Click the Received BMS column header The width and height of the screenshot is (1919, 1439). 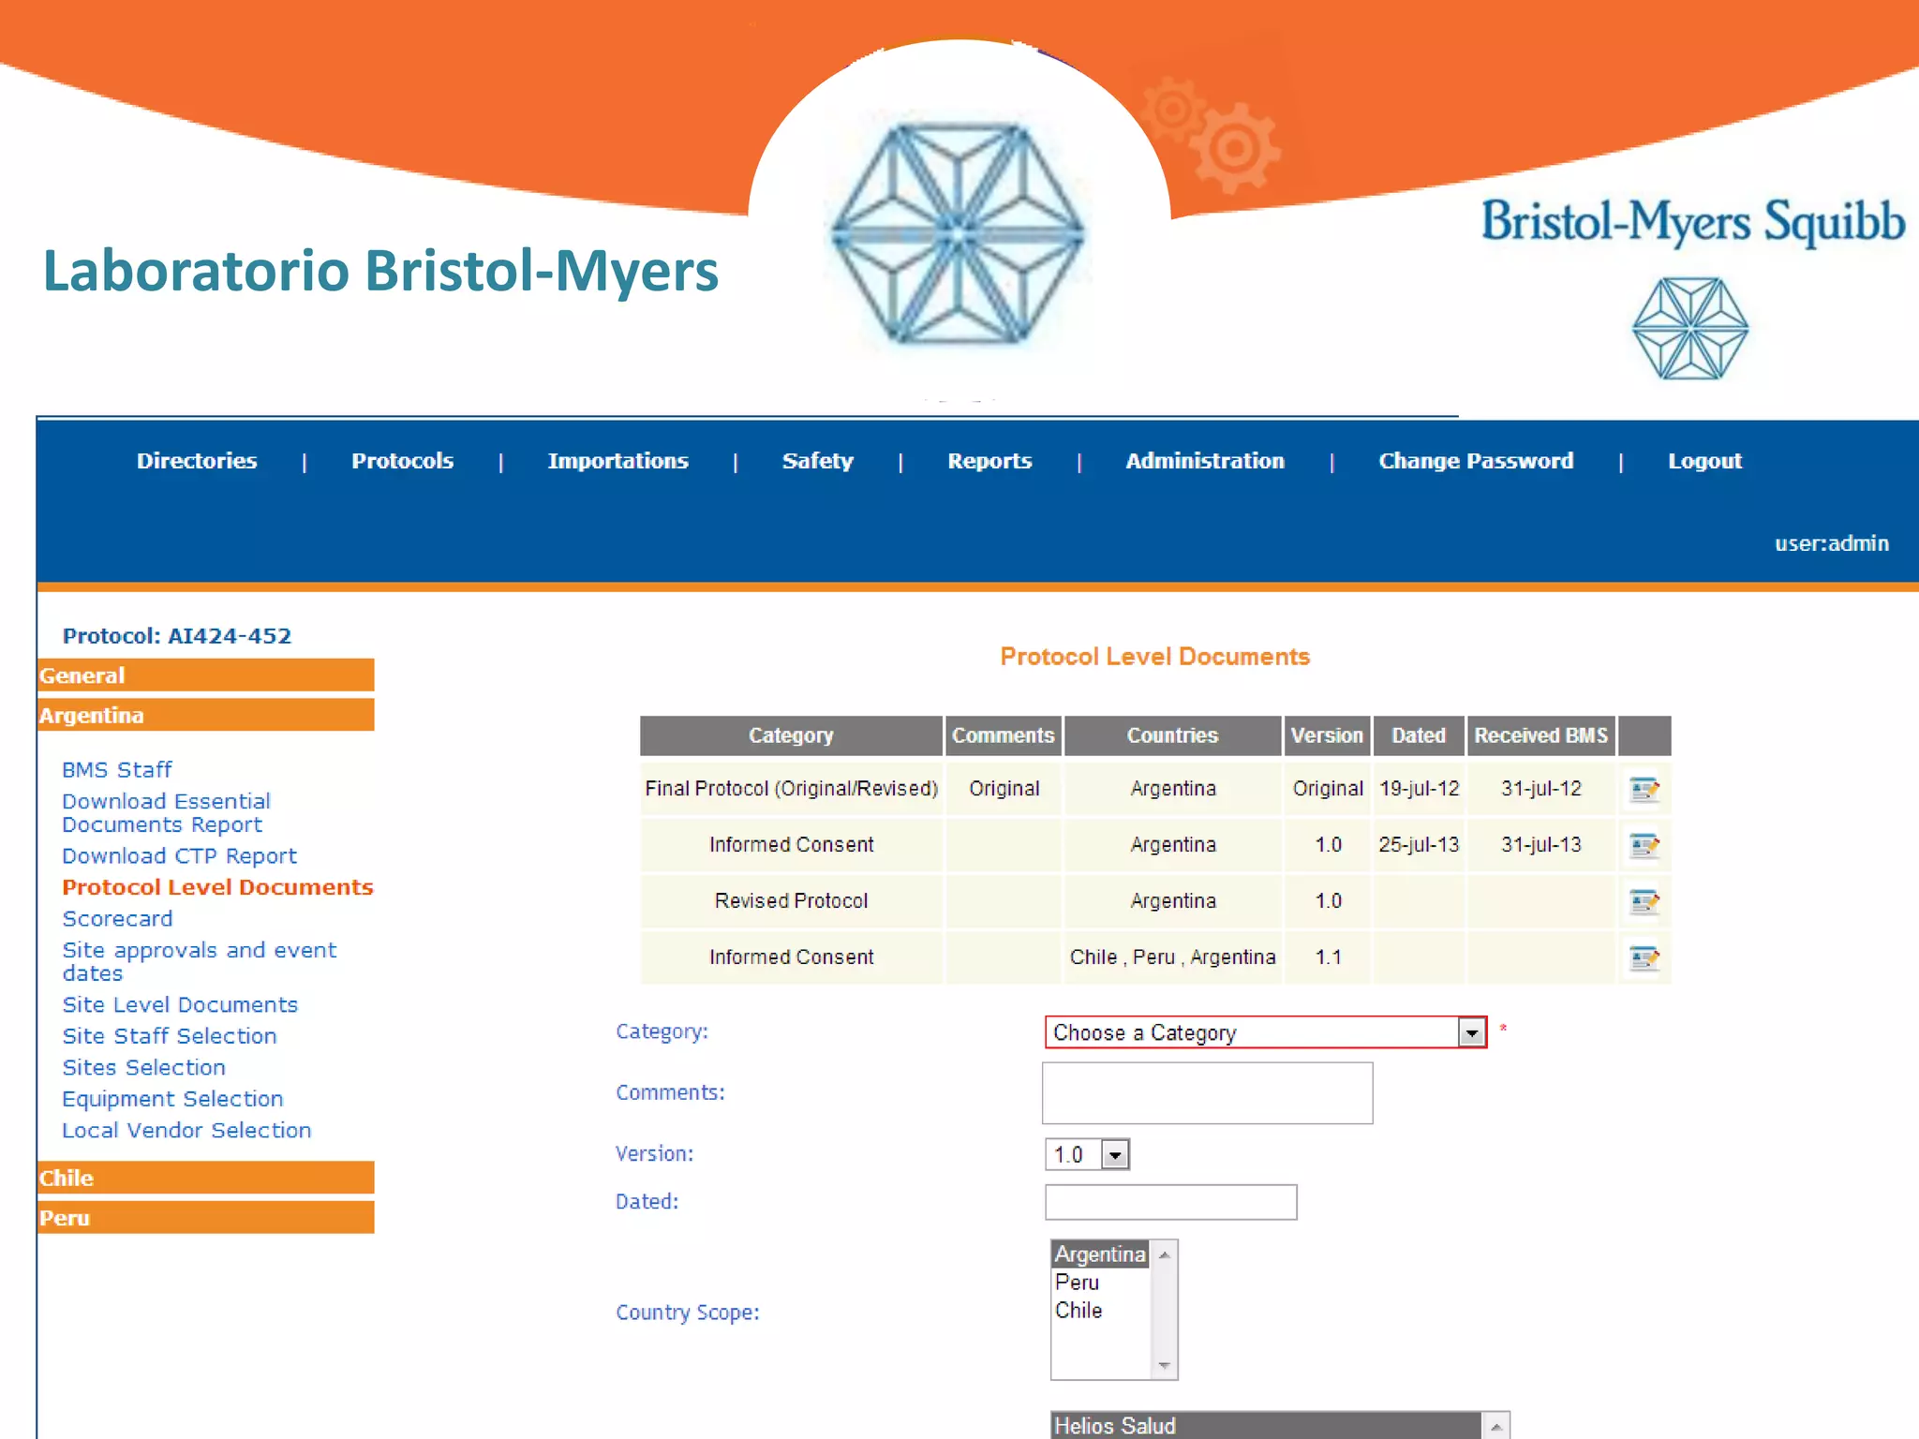pos(1541,735)
